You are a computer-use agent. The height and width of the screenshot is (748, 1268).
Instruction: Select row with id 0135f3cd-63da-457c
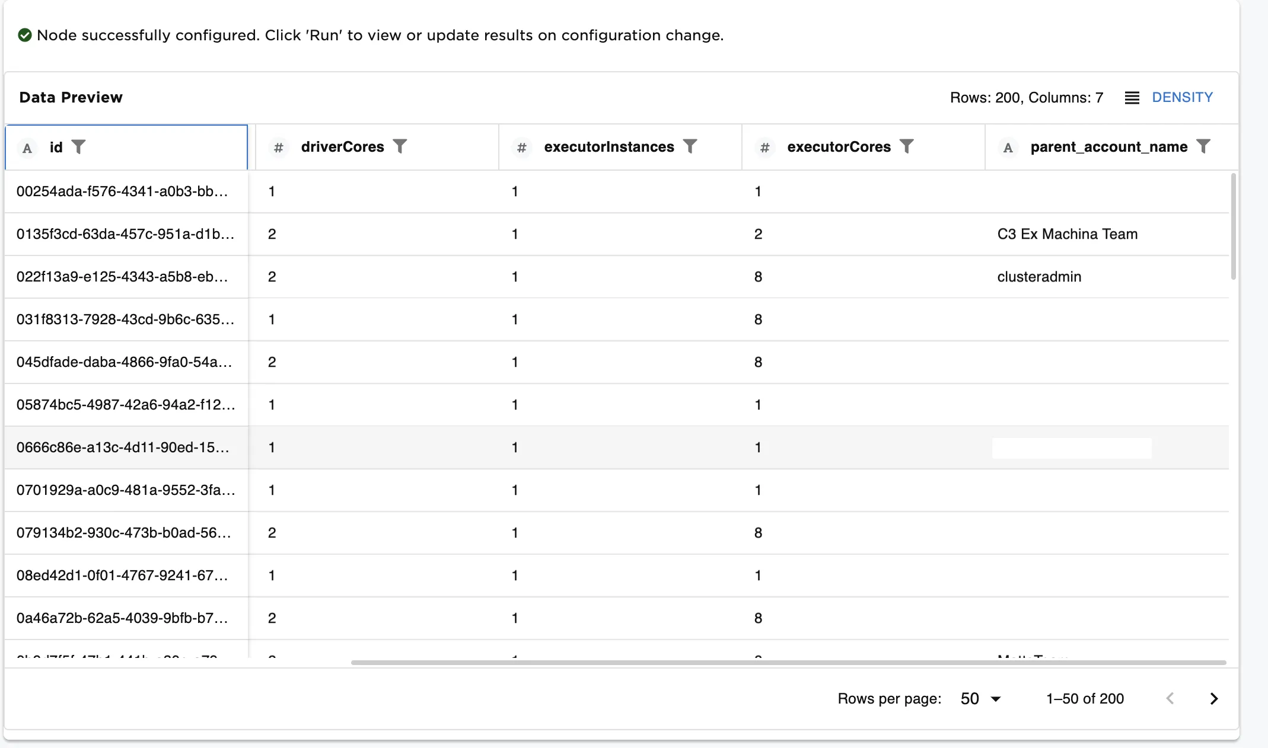(x=125, y=234)
